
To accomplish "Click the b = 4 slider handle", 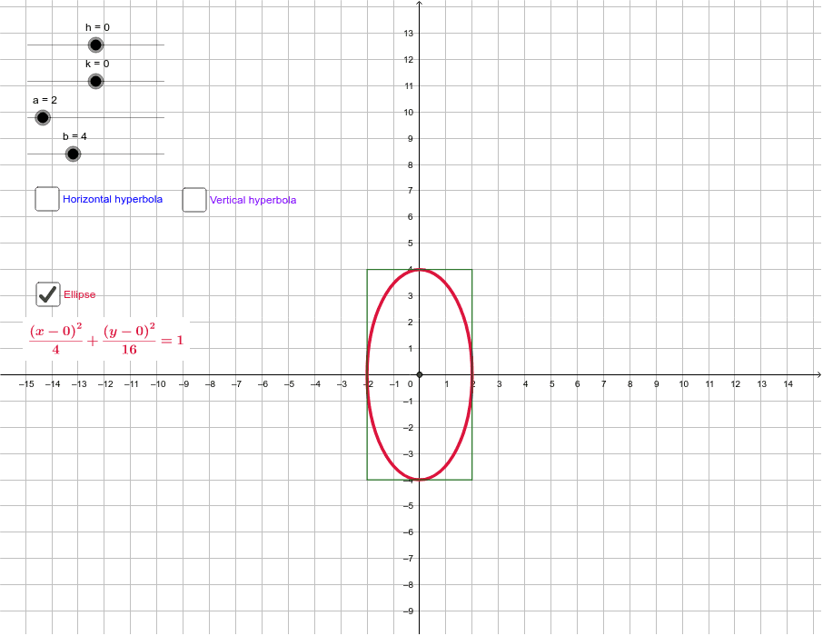I will coord(73,154).
